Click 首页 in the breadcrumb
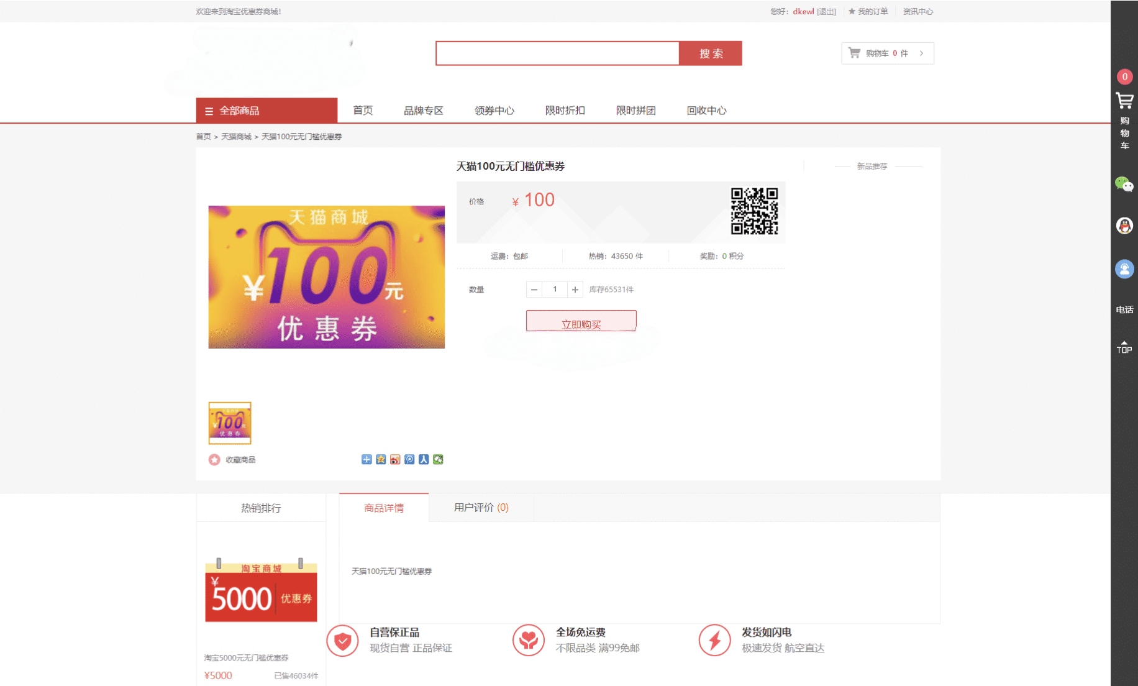This screenshot has width=1138, height=686. 203,137
